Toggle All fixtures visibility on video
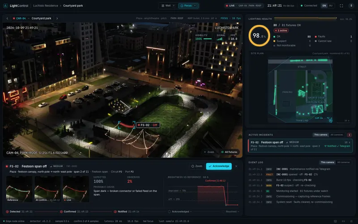358x224 pixels. [229, 152]
